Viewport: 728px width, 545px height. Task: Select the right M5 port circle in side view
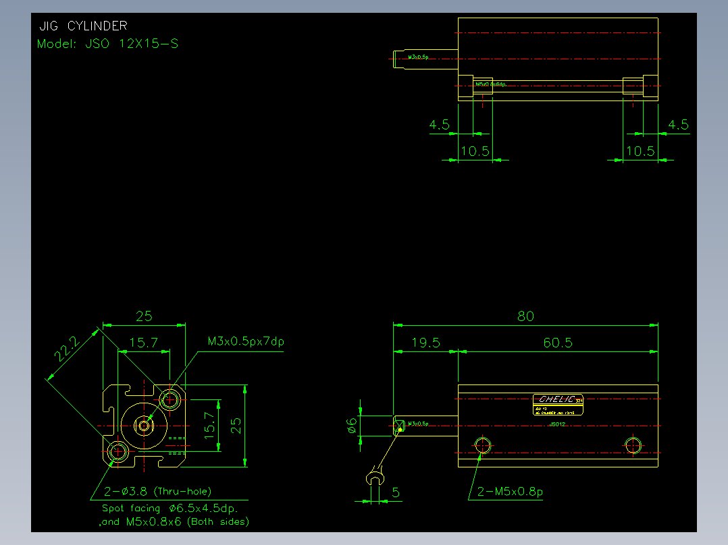click(x=633, y=446)
